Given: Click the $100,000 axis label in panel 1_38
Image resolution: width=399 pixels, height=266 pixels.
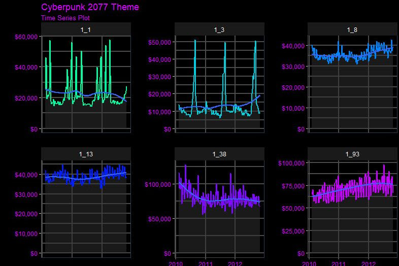Looking at the screenshot, I should click(158, 184).
